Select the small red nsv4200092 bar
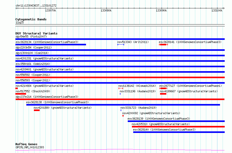232x153 pixels. (123, 116)
